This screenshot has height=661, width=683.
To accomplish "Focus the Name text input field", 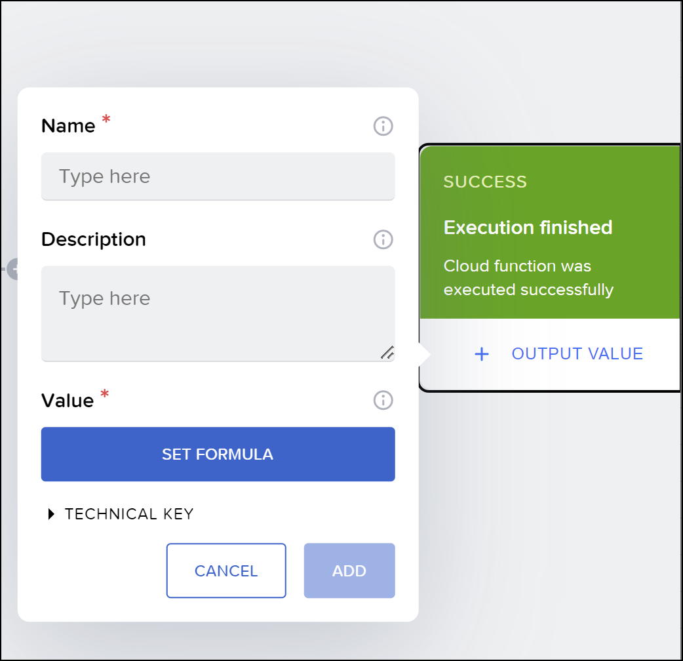I will (x=218, y=176).
